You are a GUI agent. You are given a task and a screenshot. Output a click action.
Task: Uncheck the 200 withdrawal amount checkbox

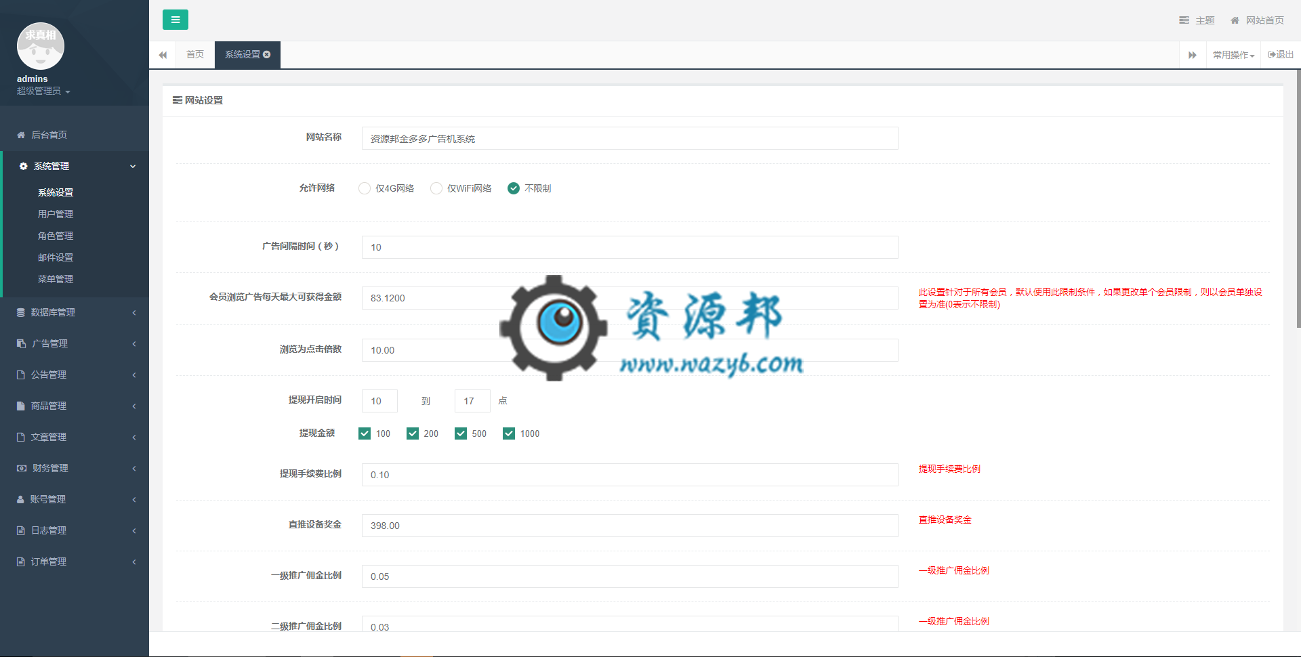[413, 433]
